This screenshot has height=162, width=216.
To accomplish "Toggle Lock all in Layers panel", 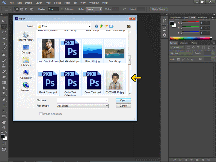I will pyautogui.click(x=192, y=59).
